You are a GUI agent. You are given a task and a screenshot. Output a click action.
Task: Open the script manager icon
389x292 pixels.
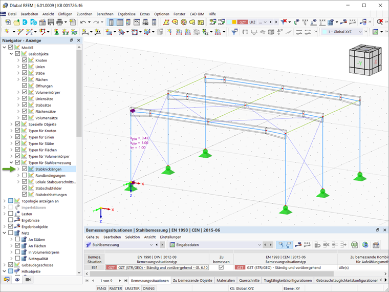coord(145,22)
